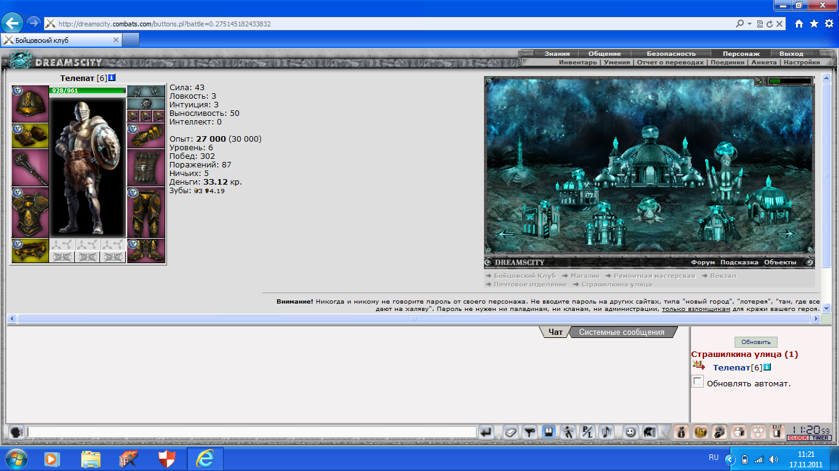Click the Обновить button

pos(755,342)
